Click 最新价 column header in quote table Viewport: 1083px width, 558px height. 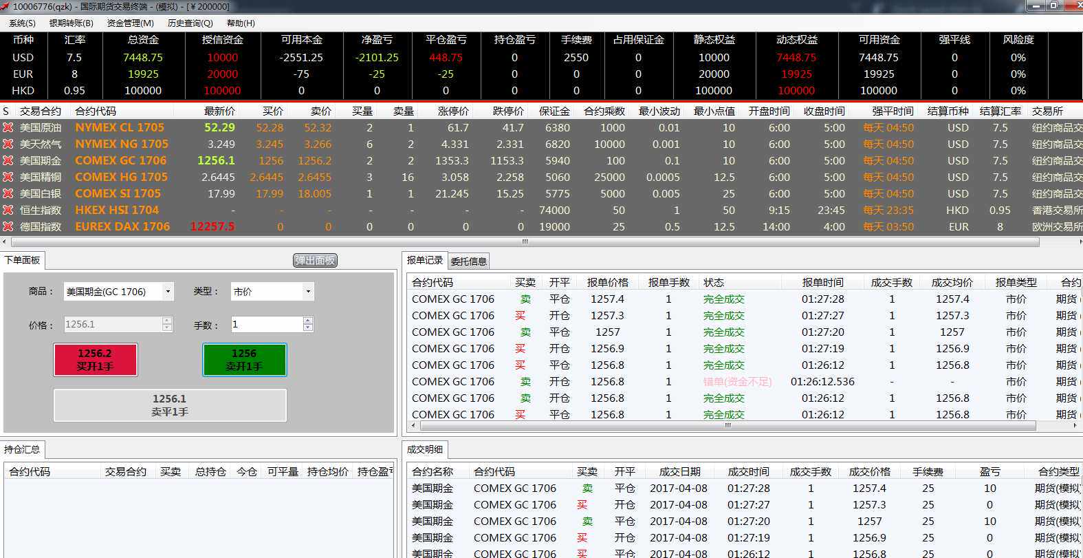click(219, 111)
